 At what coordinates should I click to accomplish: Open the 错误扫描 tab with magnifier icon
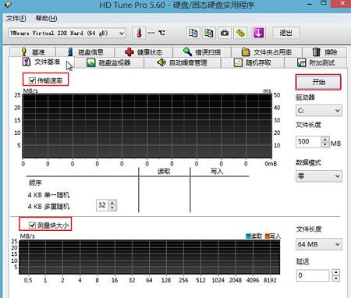[202, 52]
